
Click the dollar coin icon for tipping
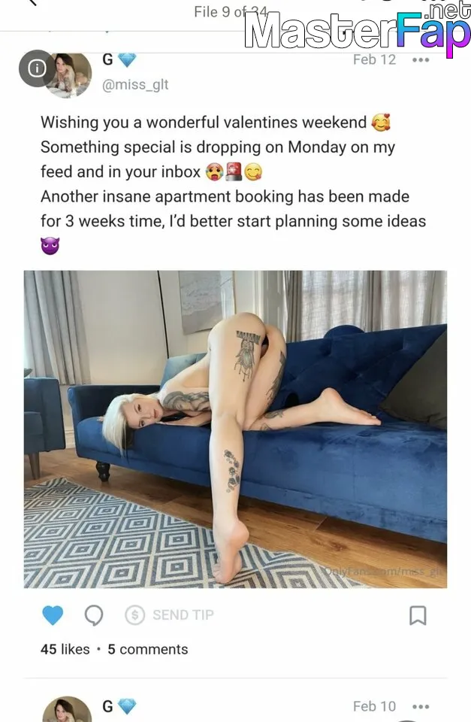(134, 614)
